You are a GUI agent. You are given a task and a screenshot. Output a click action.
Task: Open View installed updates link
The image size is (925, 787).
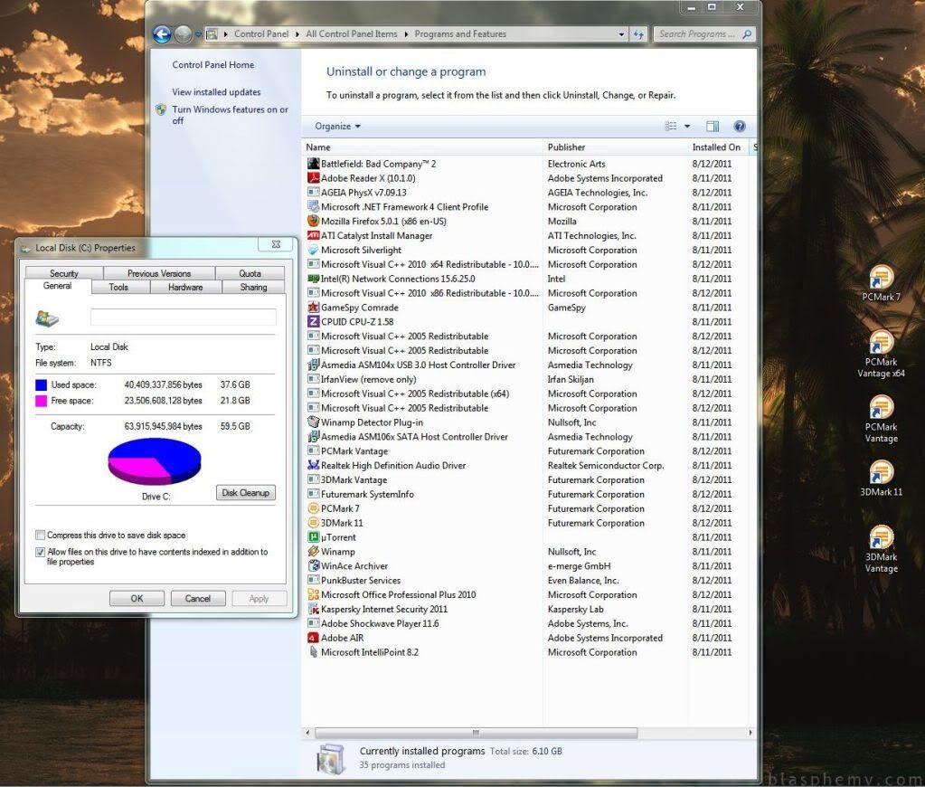pos(216,92)
